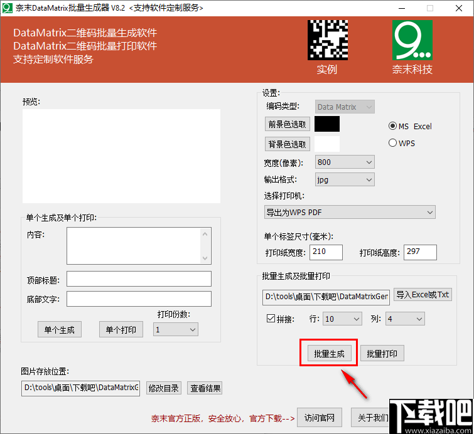Image resolution: width=474 pixels, height=434 pixels.
Task: Click the 图片存放位置 path field
Action: click(81, 388)
